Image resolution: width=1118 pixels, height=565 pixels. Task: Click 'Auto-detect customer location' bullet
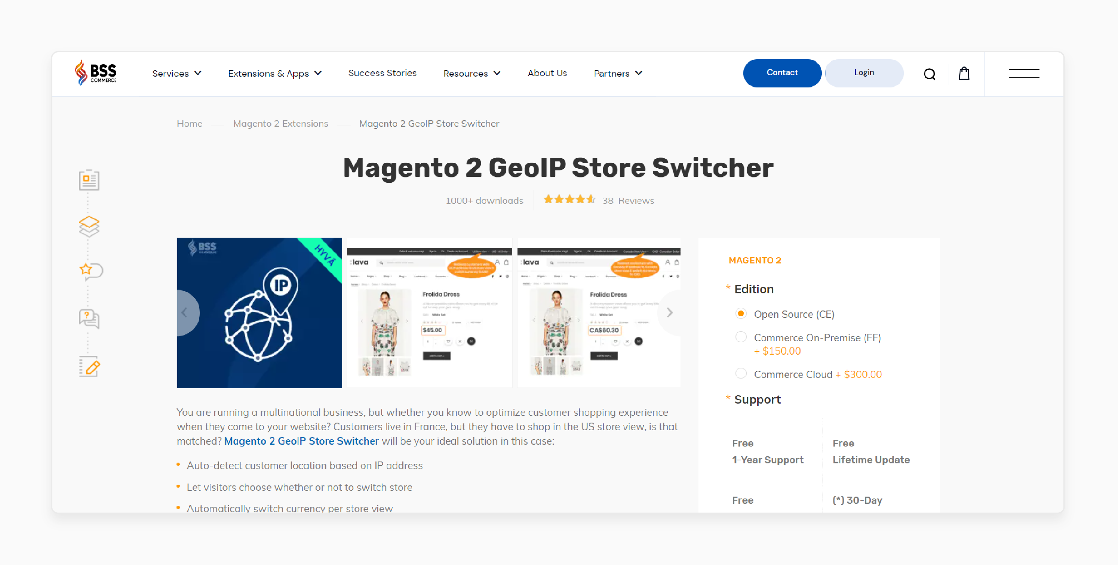[305, 465]
